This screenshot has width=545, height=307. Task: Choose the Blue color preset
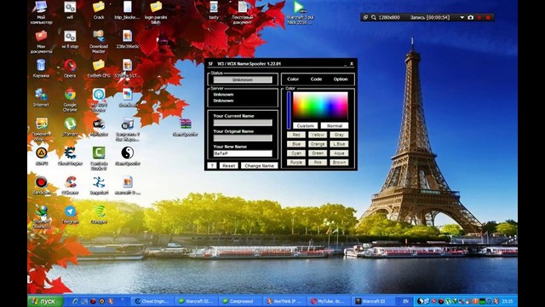pyautogui.click(x=296, y=144)
